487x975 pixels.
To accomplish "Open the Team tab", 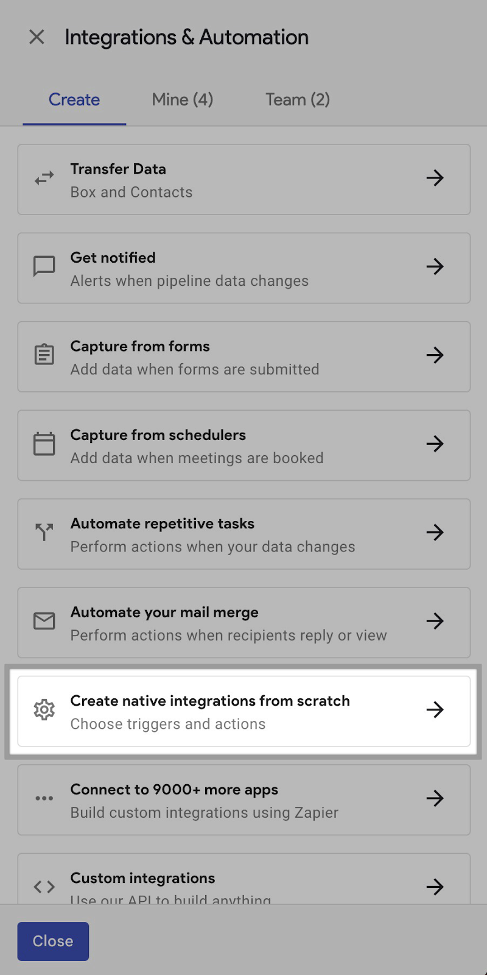I will [x=297, y=99].
